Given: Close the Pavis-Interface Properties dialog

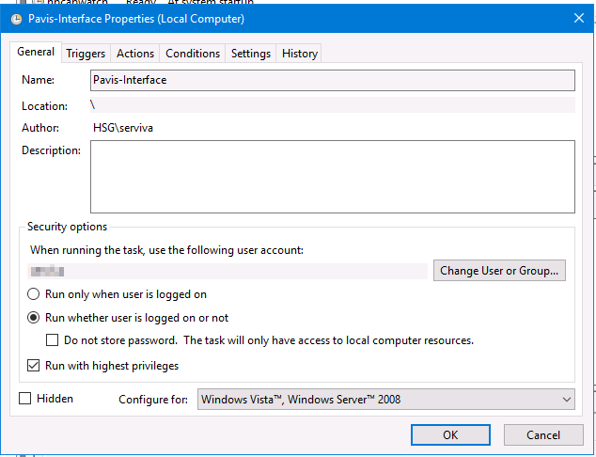Looking at the screenshot, I should click(578, 18).
